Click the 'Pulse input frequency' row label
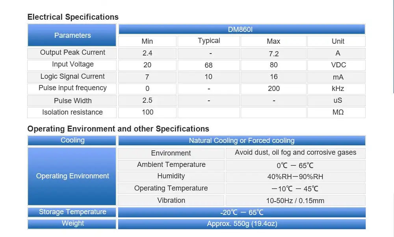This screenshot has width=394, height=237. (x=72, y=89)
